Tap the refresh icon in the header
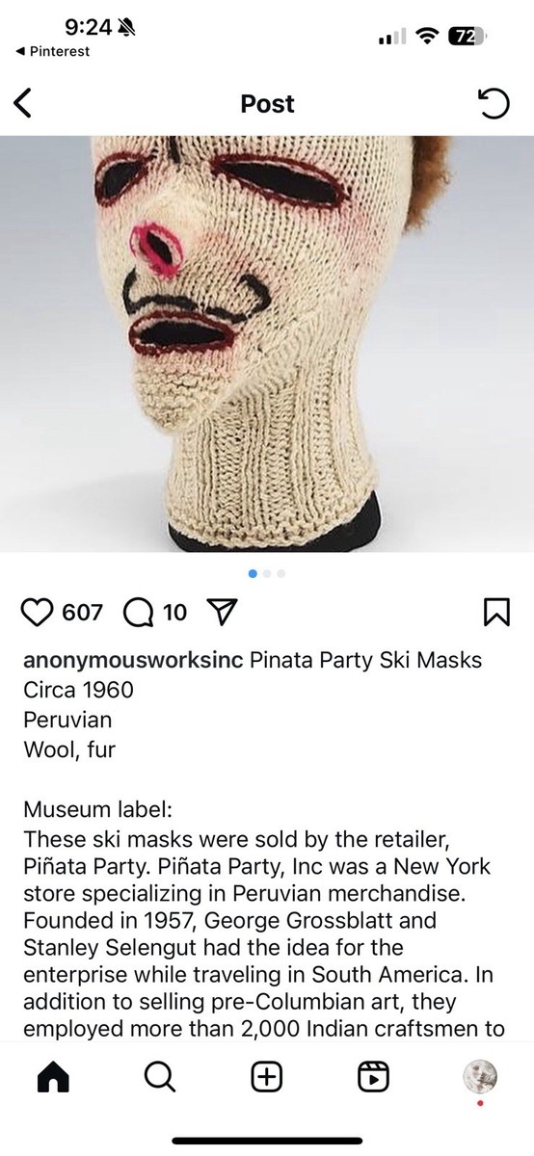Screen dimensions: 534x1156 click(494, 103)
